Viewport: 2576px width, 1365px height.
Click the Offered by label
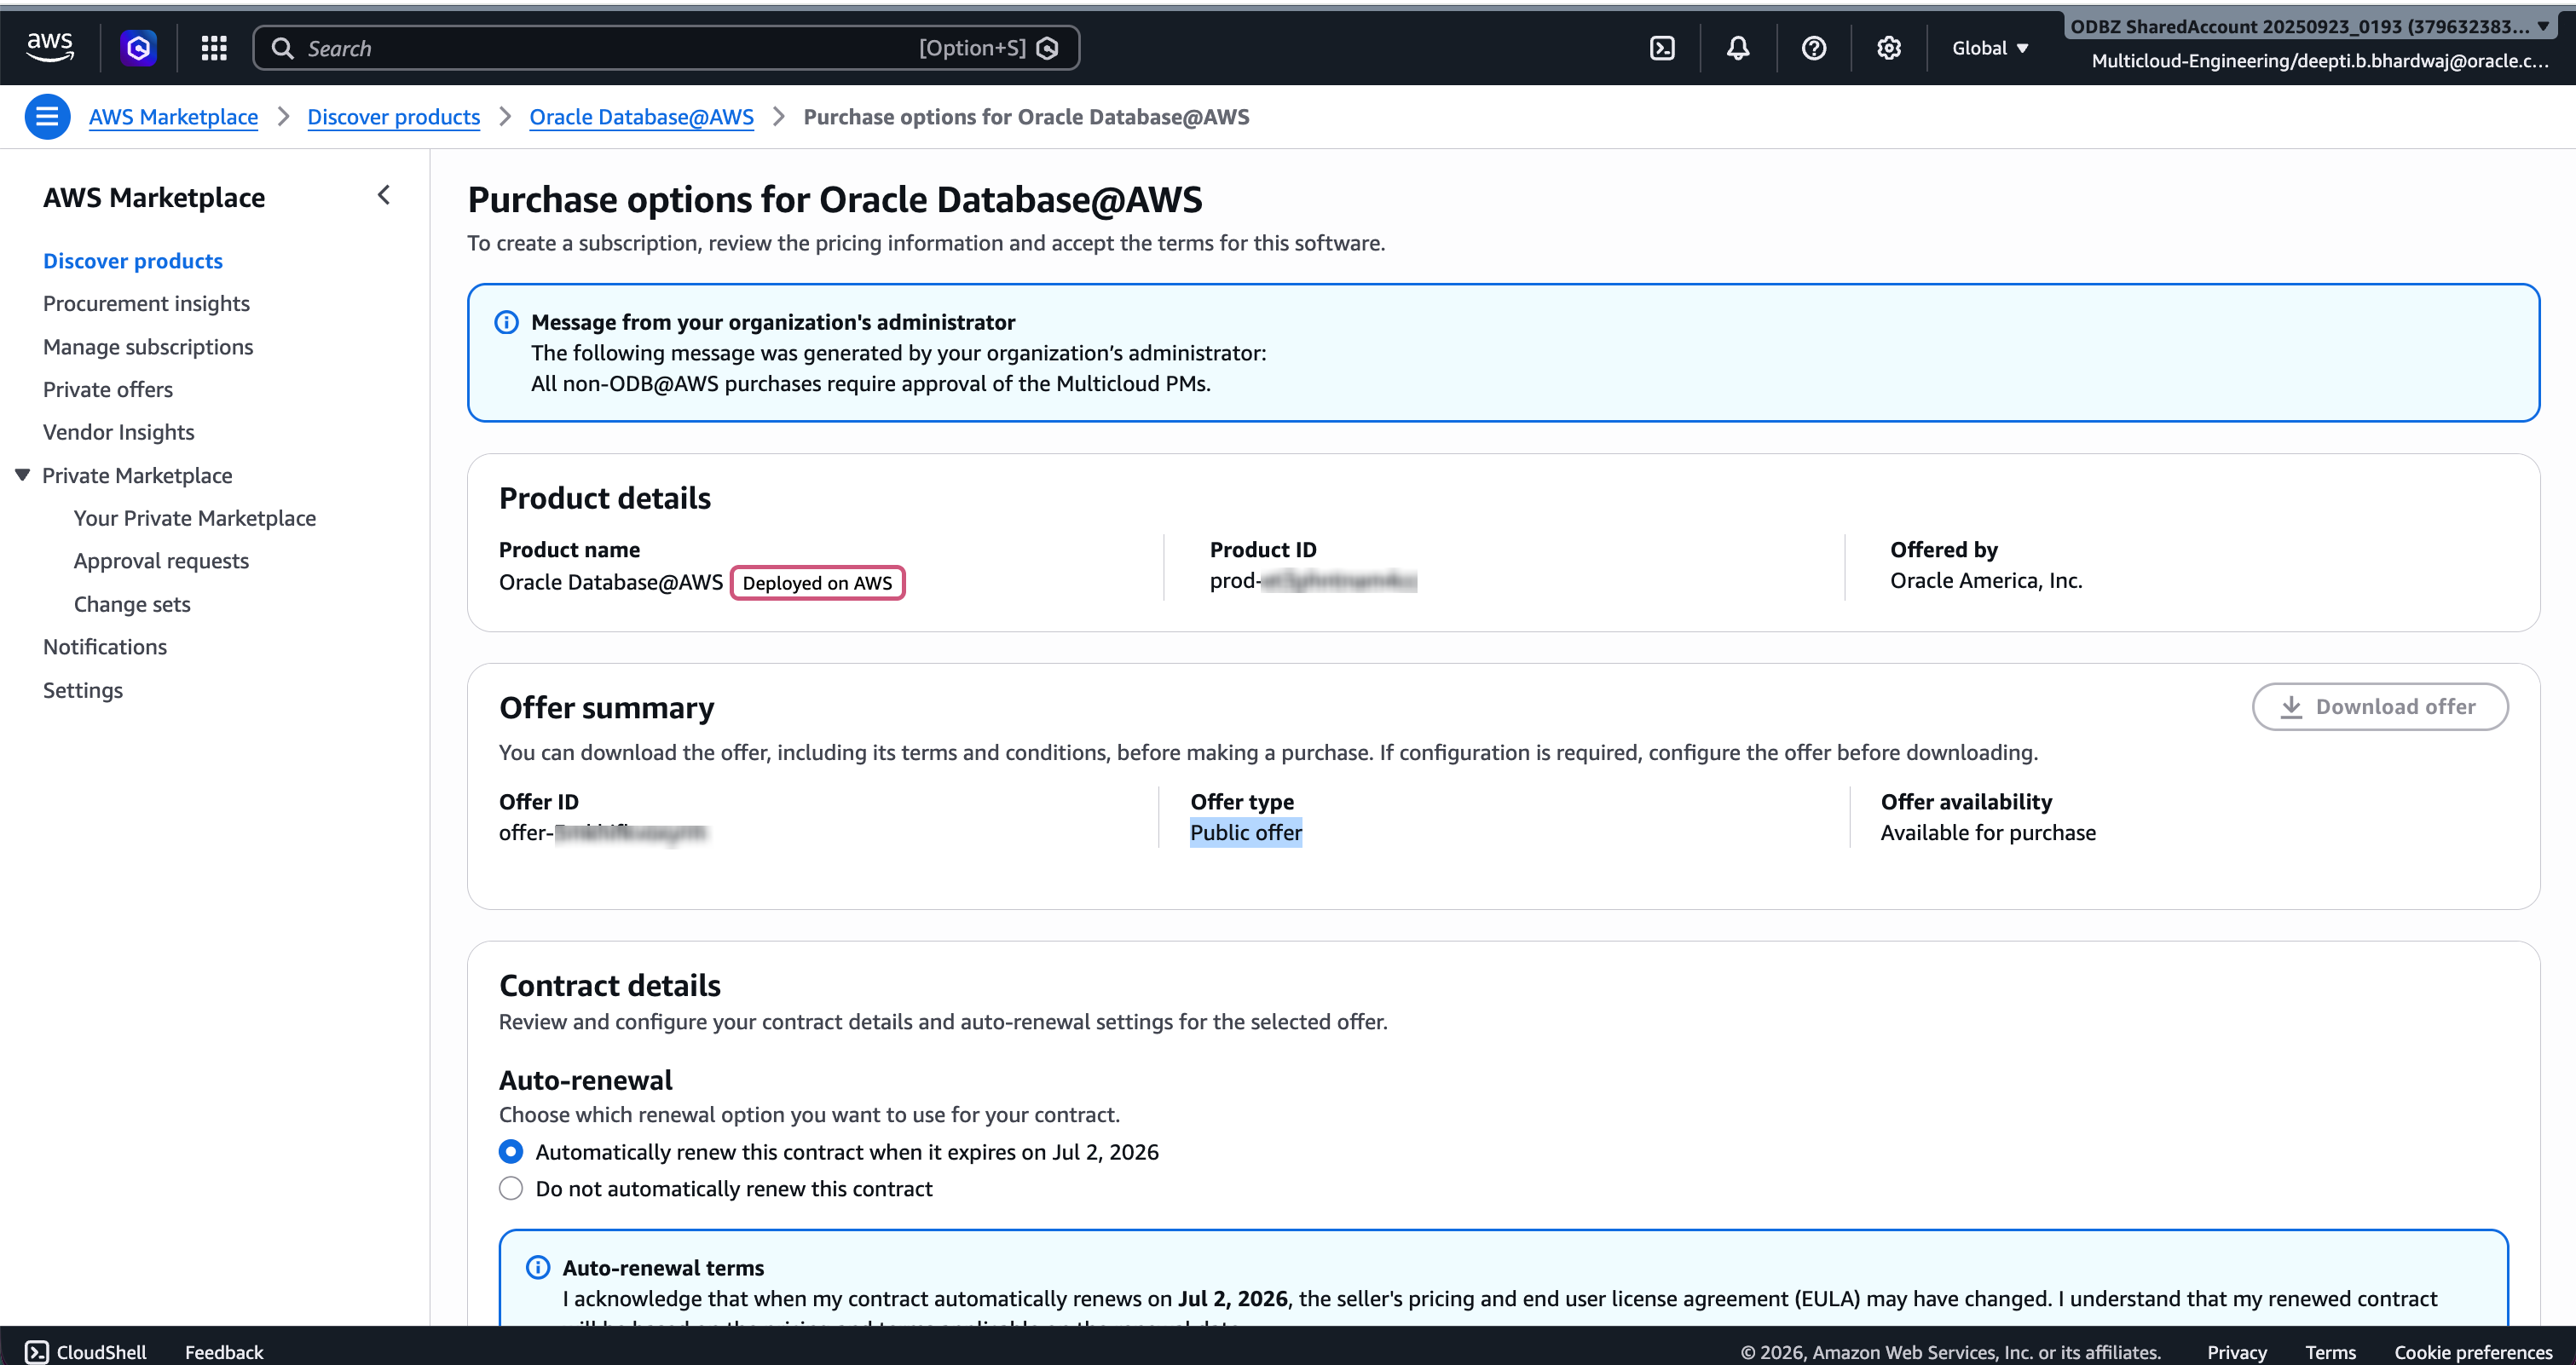point(1944,550)
